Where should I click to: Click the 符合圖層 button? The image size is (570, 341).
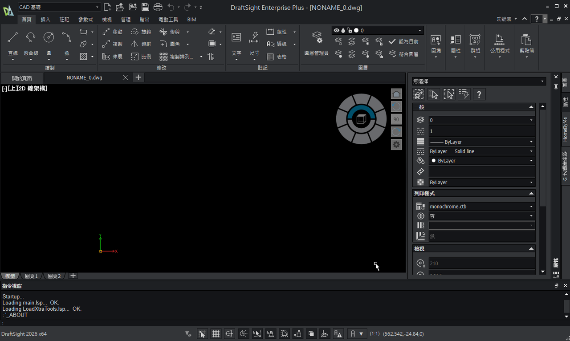click(403, 54)
